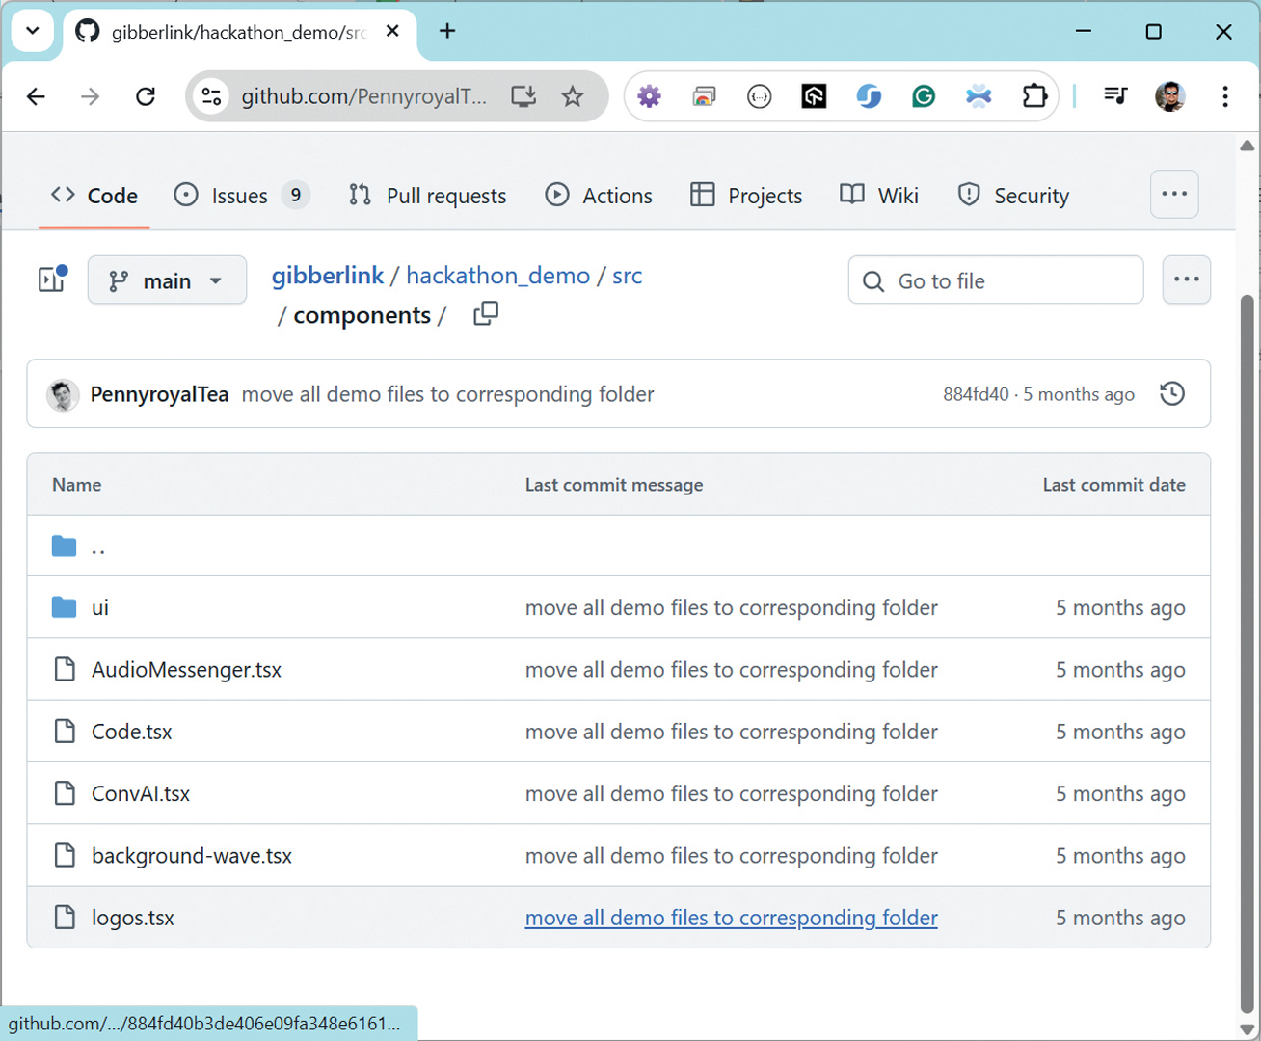Reload the current page

[x=146, y=96]
